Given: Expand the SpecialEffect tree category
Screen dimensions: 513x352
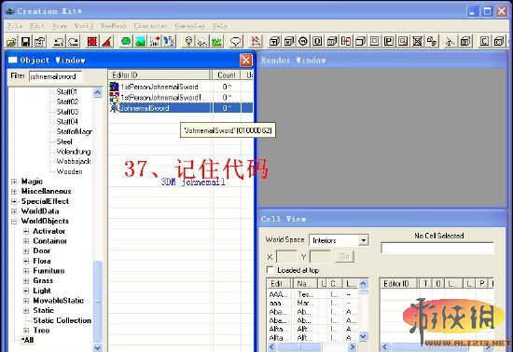Looking at the screenshot, I should coord(14,201).
